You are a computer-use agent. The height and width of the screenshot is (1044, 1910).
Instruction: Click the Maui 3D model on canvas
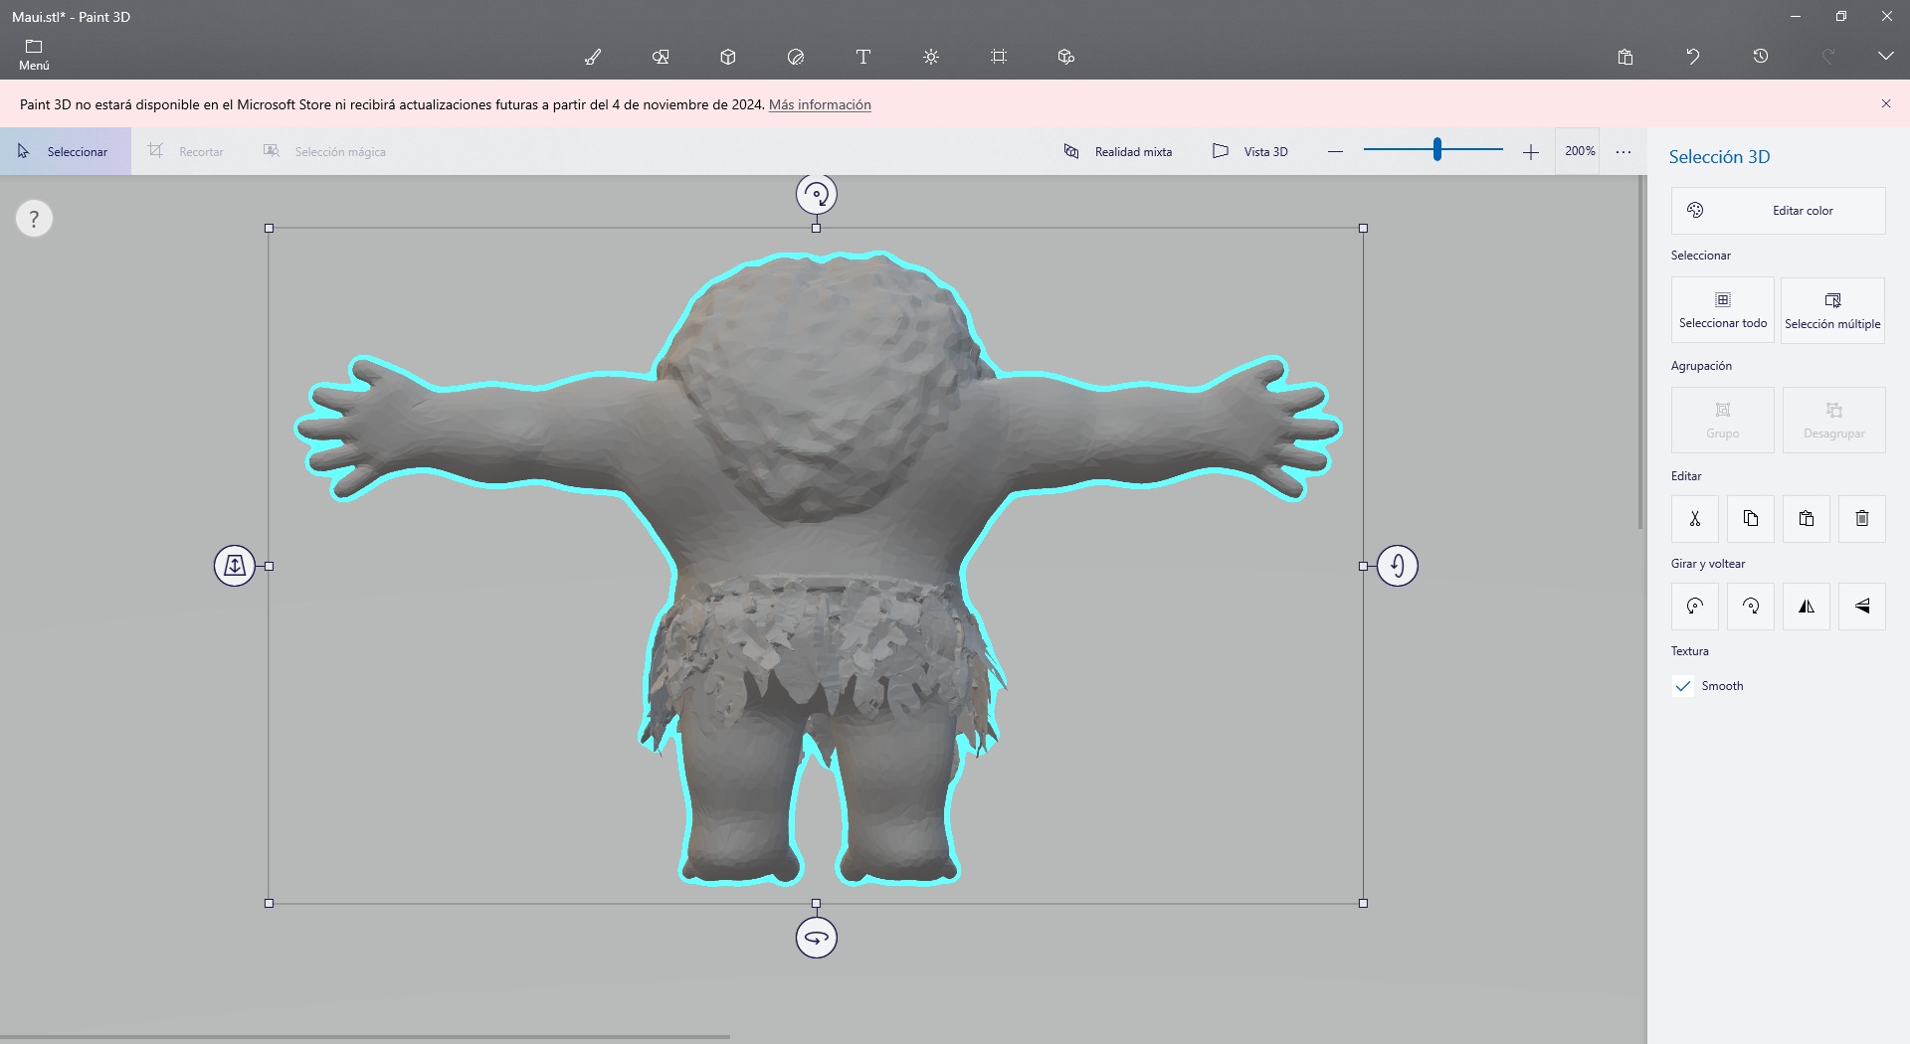(x=818, y=567)
